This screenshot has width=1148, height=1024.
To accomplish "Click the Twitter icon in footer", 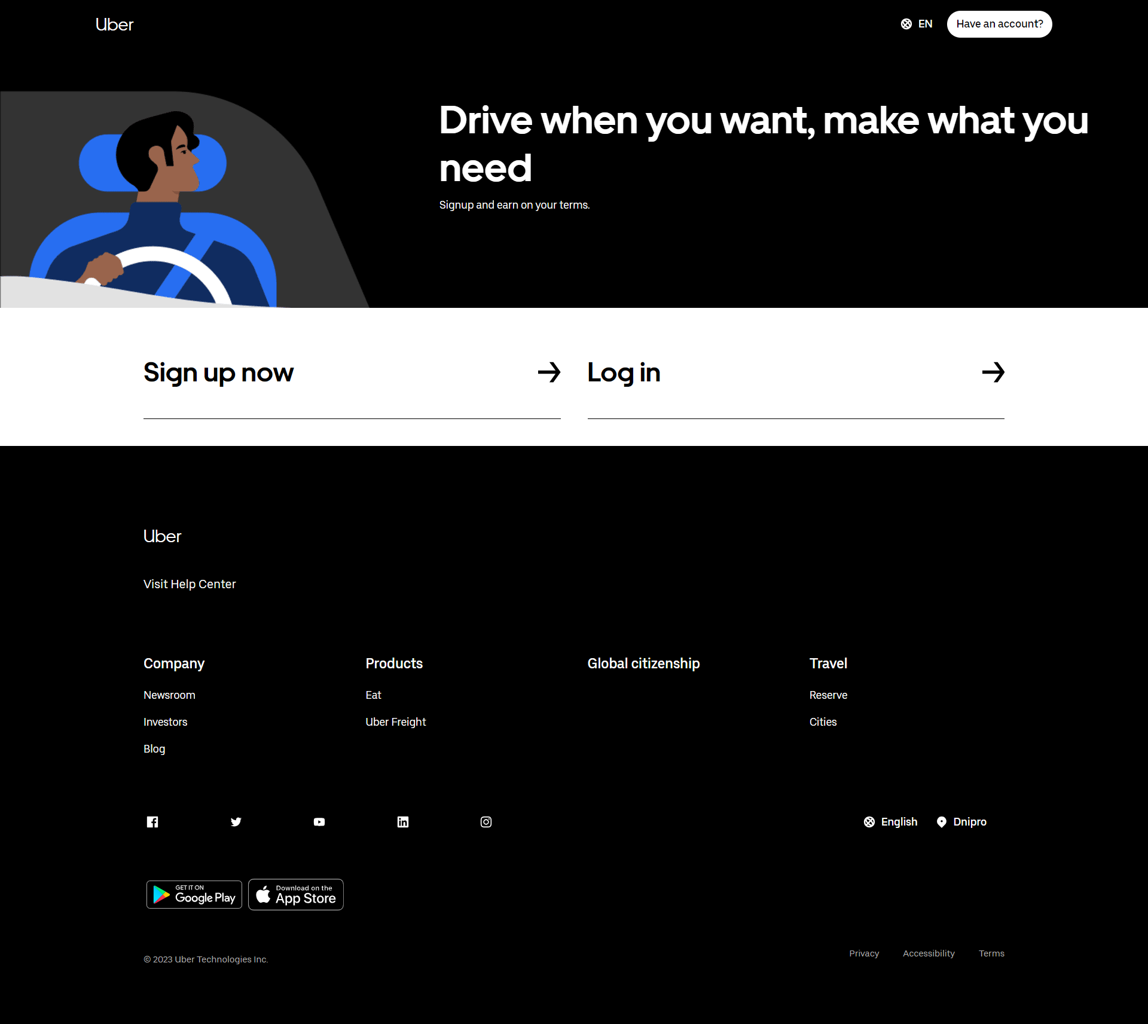I will (236, 821).
